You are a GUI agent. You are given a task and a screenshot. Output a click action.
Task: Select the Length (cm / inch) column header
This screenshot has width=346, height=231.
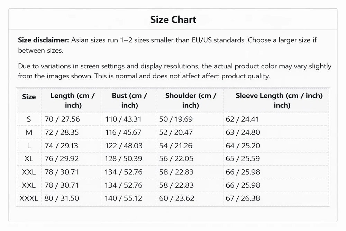(72, 100)
